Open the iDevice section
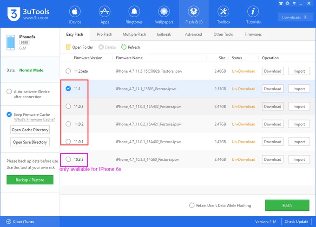Viewport: 316px width, 227px height. pyautogui.click(x=75, y=15)
